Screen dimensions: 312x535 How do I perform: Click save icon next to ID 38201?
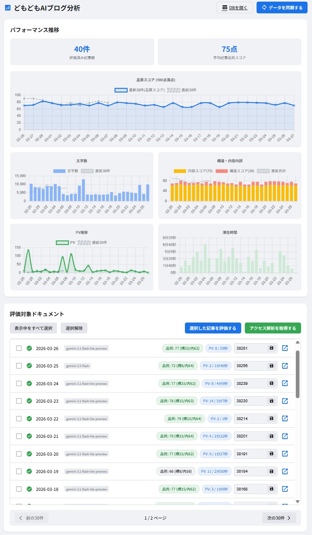tap(271, 436)
